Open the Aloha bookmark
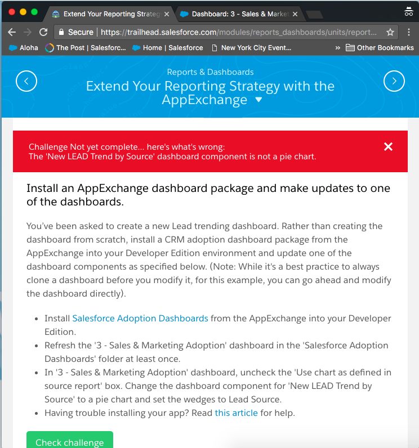Image resolution: width=419 pixels, height=448 pixels. 24,48
